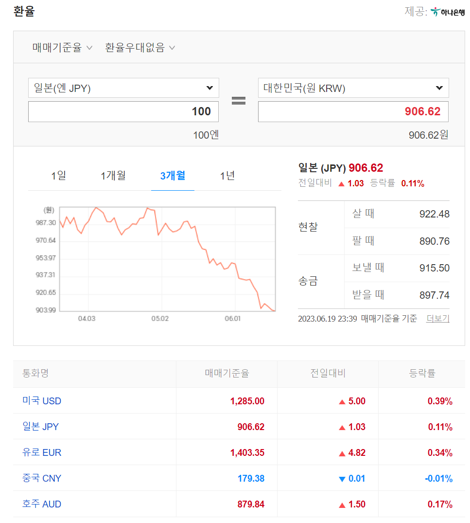470x523 pixels.
Task: Open the 더보기 link
Action: 437,318
